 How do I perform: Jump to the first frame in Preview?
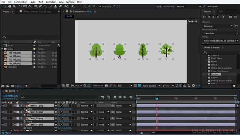pyautogui.click(x=204, y=17)
